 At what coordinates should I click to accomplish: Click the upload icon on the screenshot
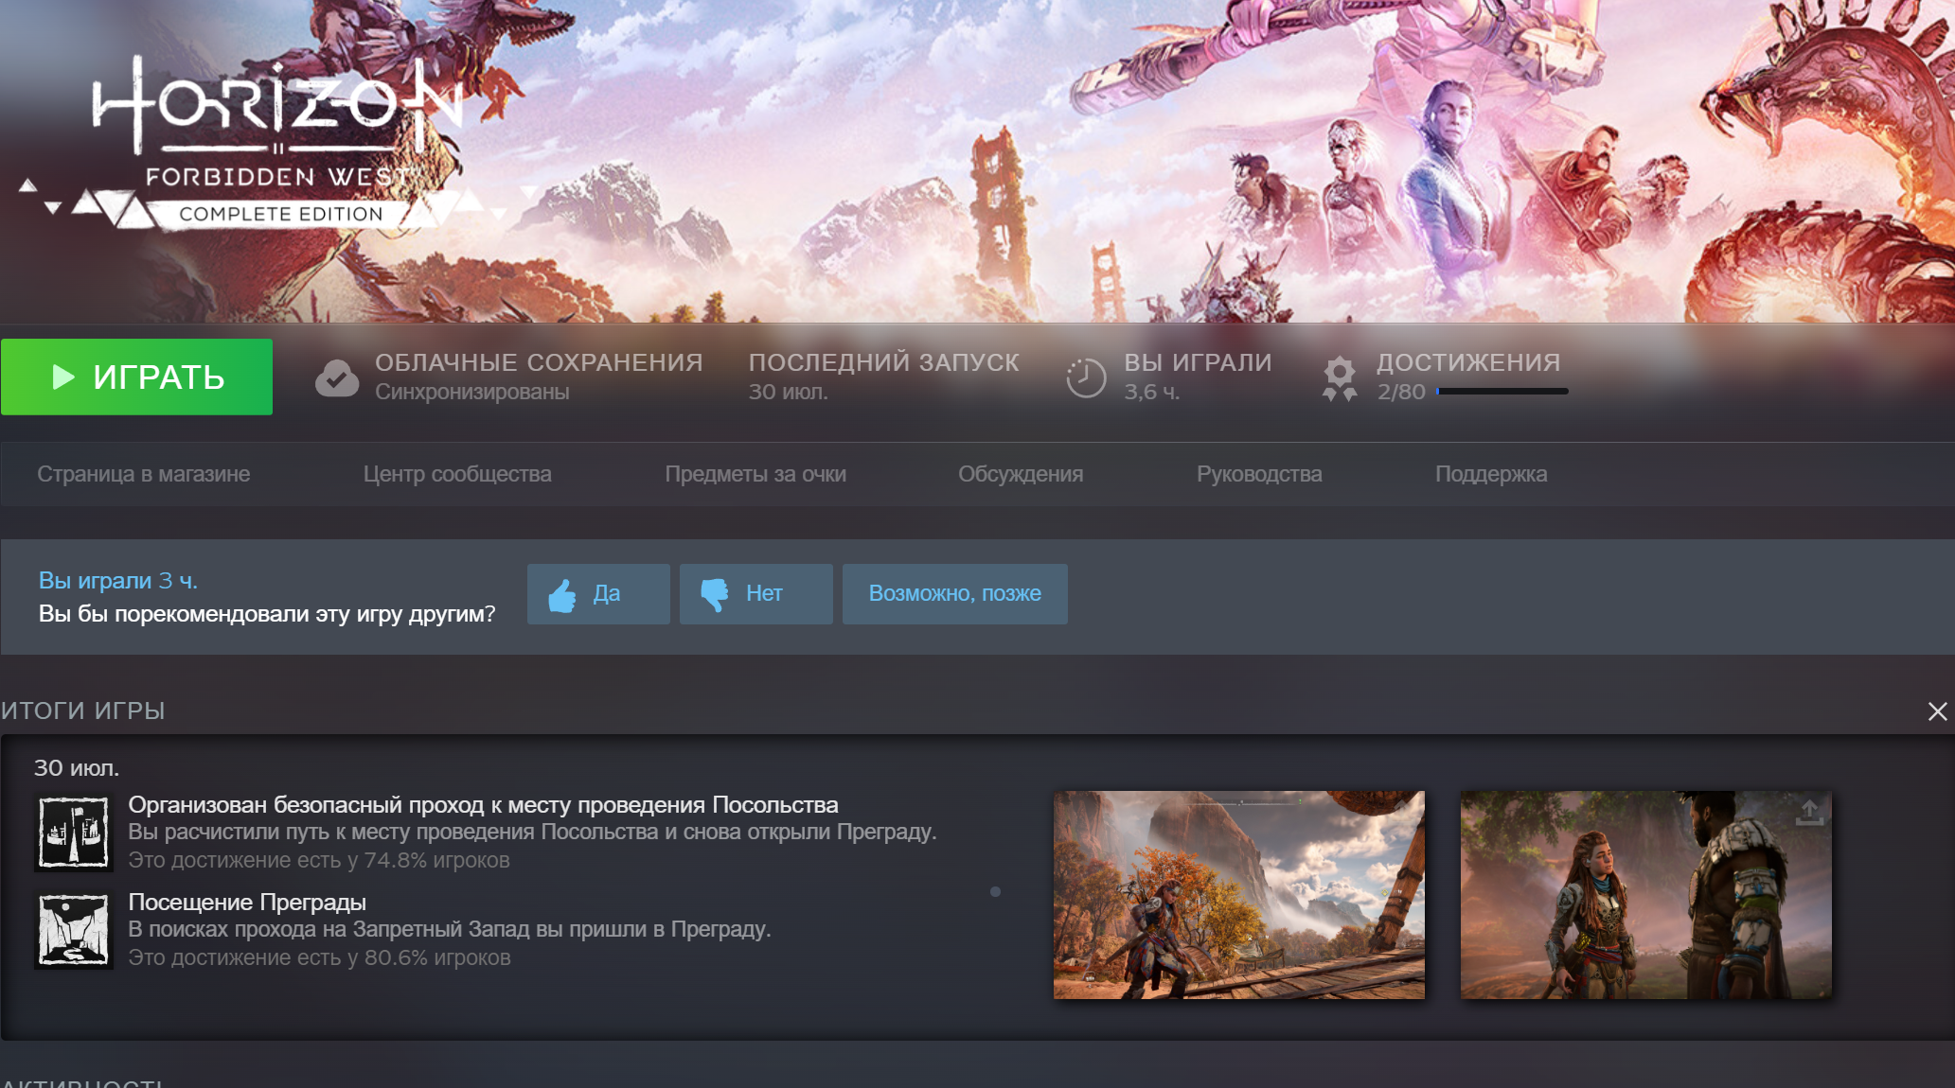tap(1809, 812)
